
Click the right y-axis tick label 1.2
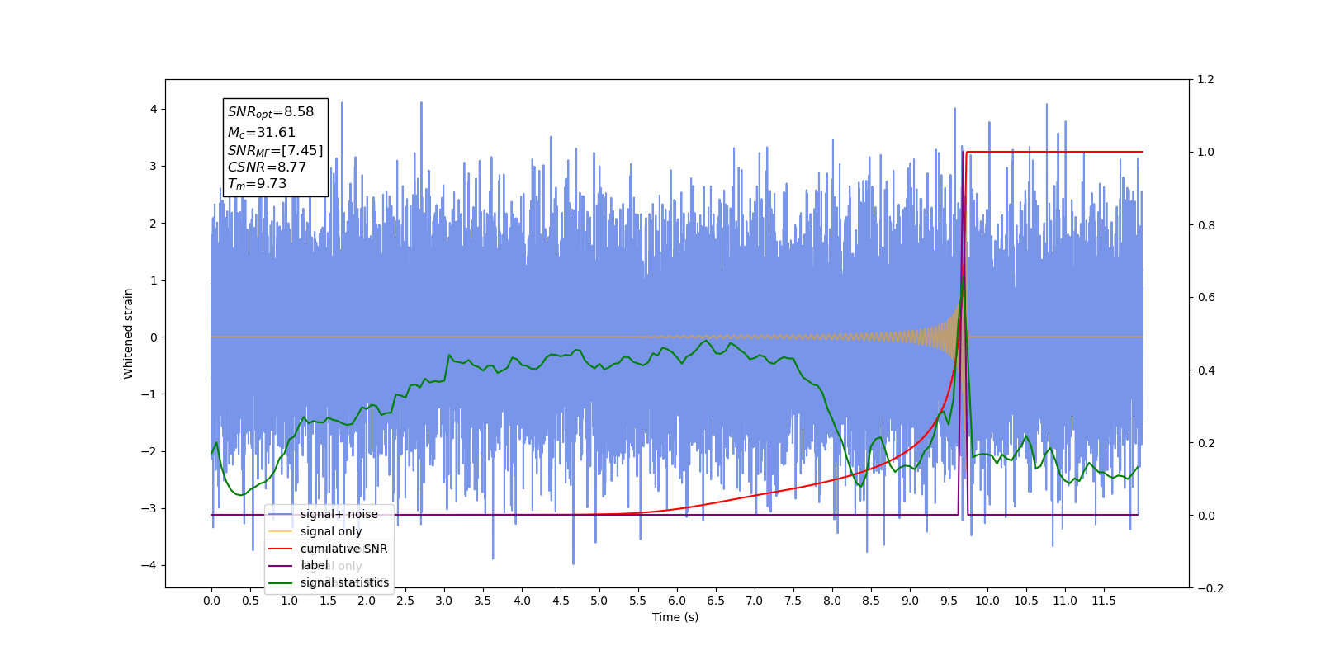(1206, 79)
